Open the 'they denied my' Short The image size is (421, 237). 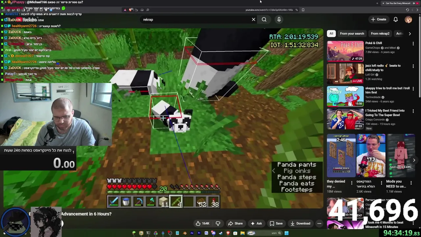(x=341, y=155)
